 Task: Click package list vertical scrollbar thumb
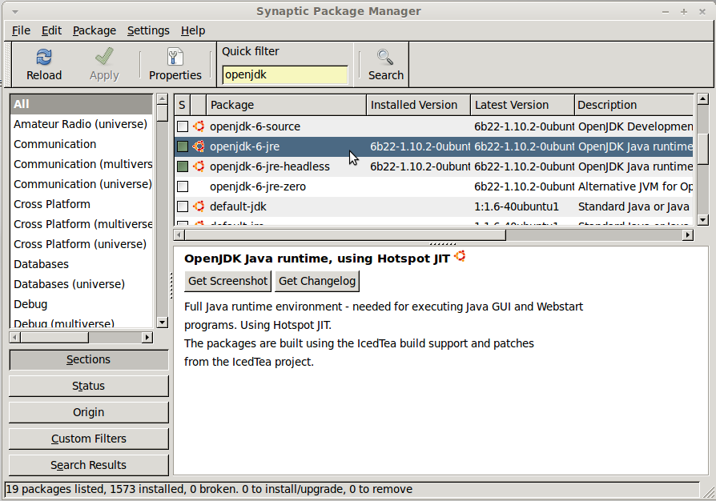pyautogui.click(x=702, y=149)
